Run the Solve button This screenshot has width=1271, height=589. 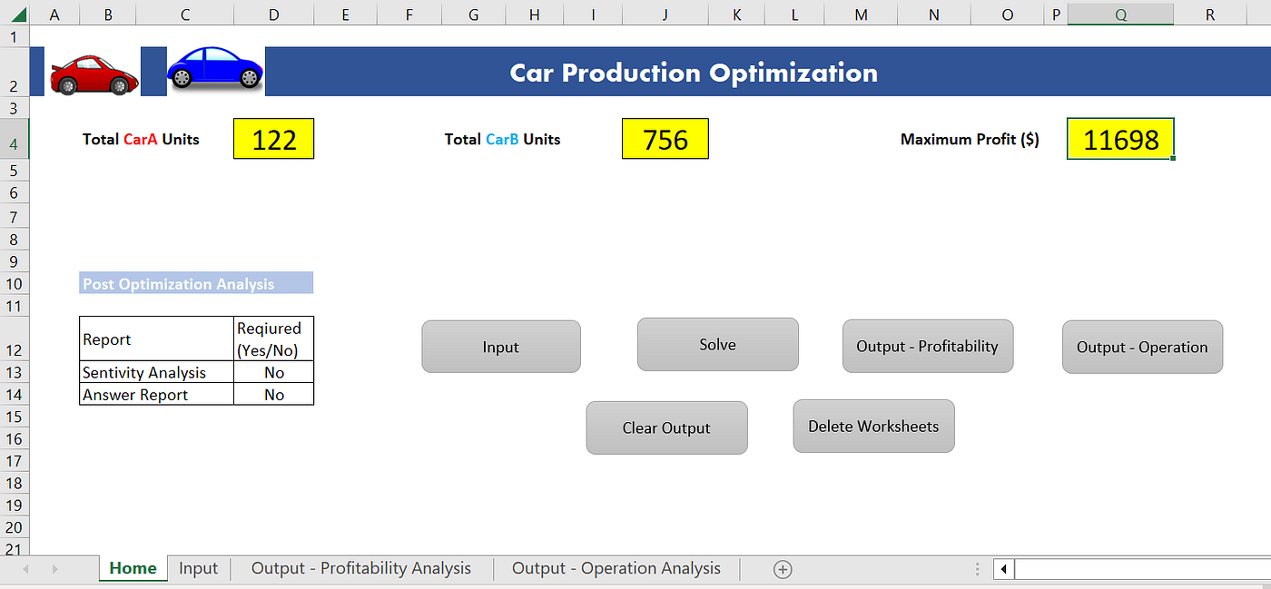point(718,345)
